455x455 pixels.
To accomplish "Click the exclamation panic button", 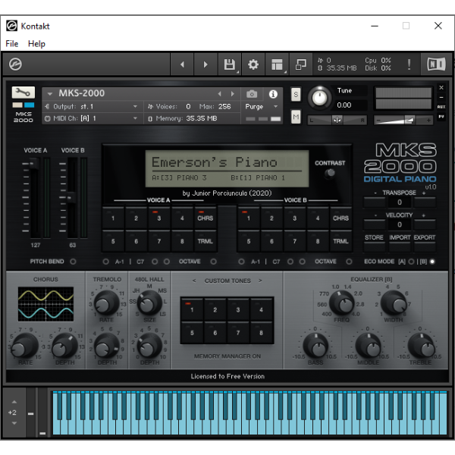I will point(409,64).
